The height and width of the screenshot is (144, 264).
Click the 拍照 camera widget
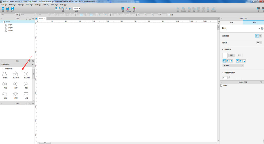15,94
